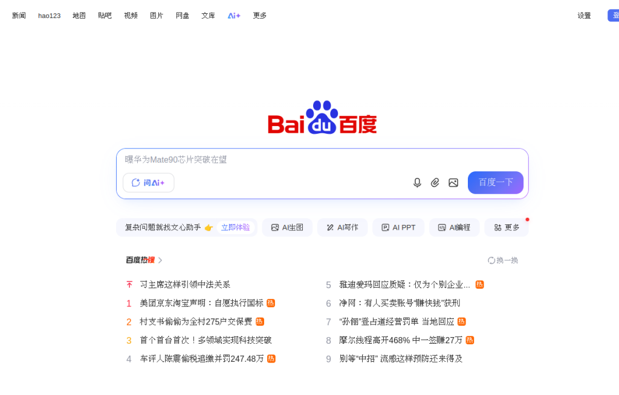This screenshot has height=395, width=619.
Task: Click the hot badge after “孙俪” headline
Action: coord(461,321)
